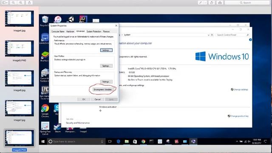Select the image7.jpg thumbnail
Screen dimensions: 272x153
(20, 108)
